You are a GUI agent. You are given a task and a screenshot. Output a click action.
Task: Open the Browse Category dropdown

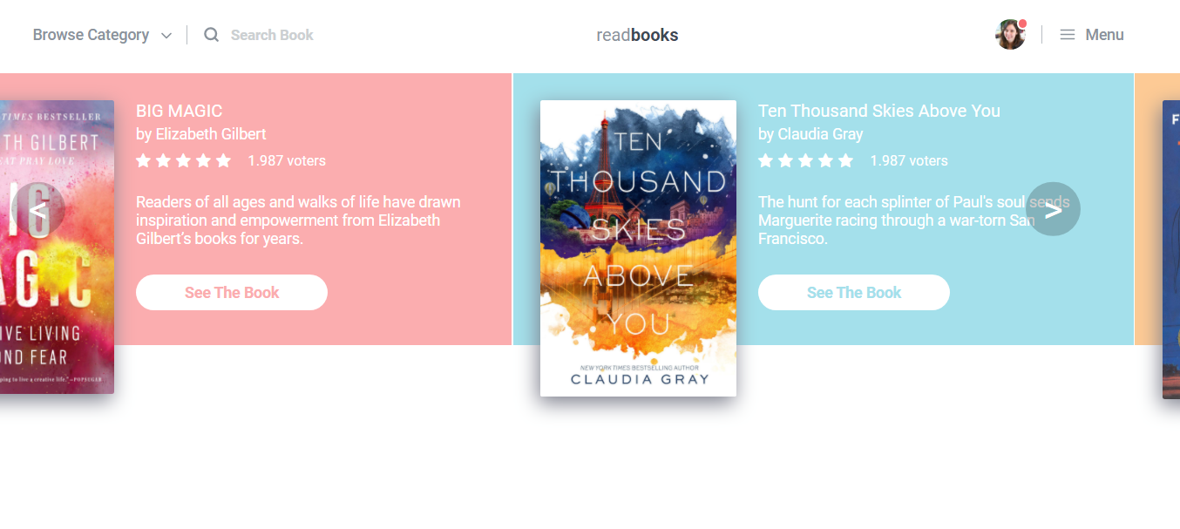[x=102, y=35]
